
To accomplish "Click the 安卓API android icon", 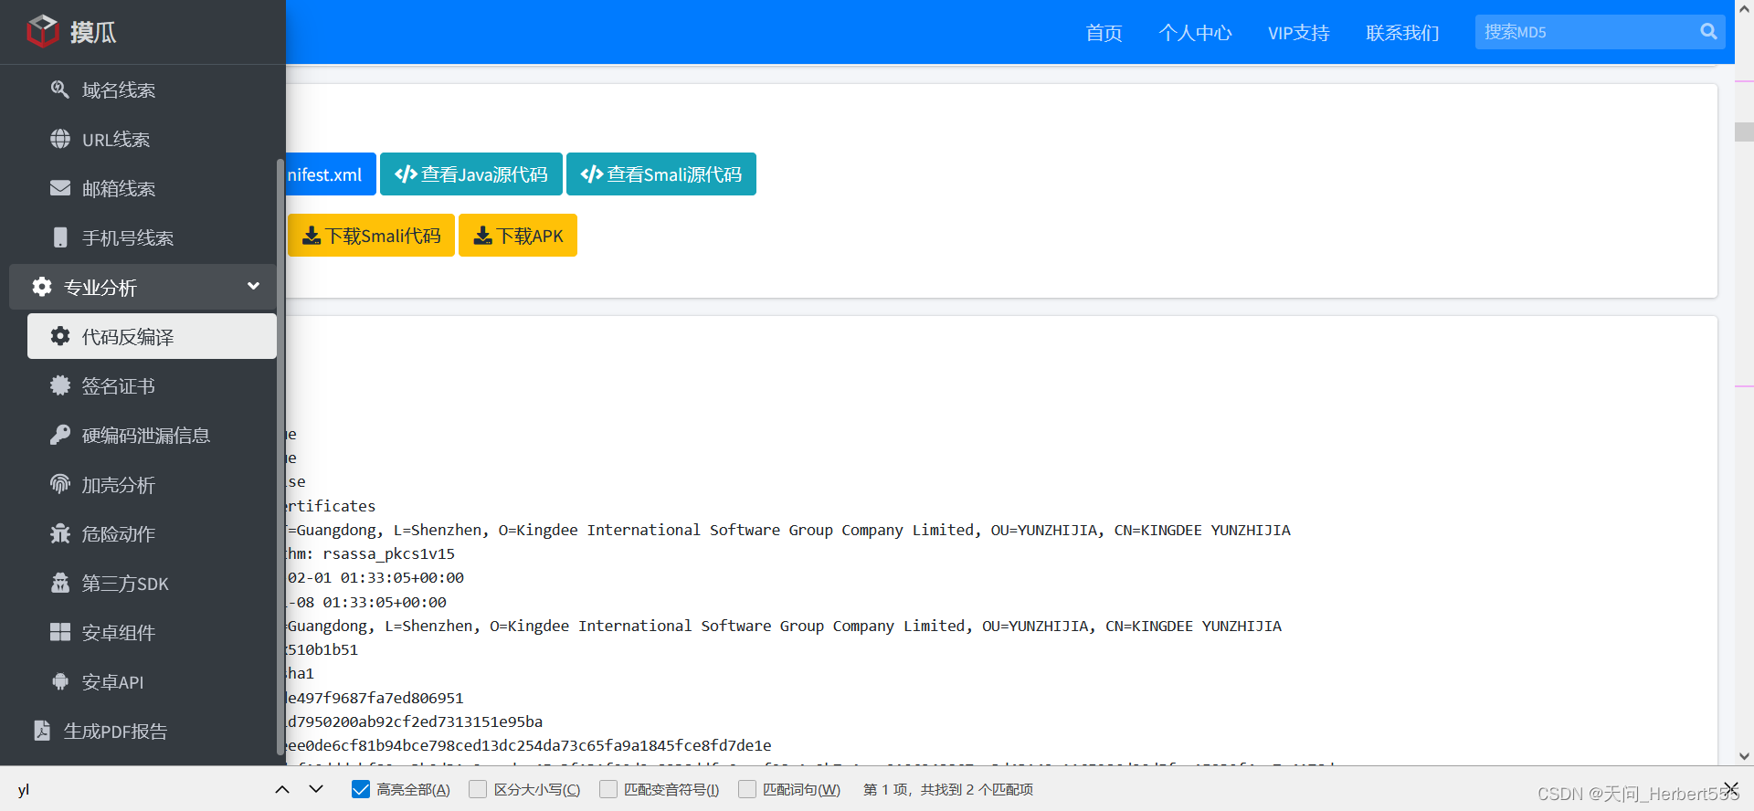I will (x=59, y=681).
